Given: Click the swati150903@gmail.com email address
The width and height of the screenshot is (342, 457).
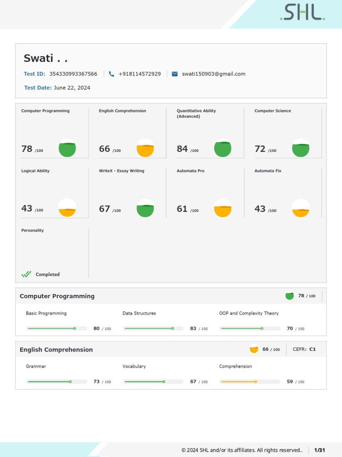Looking at the screenshot, I should click(x=213, y=74).
